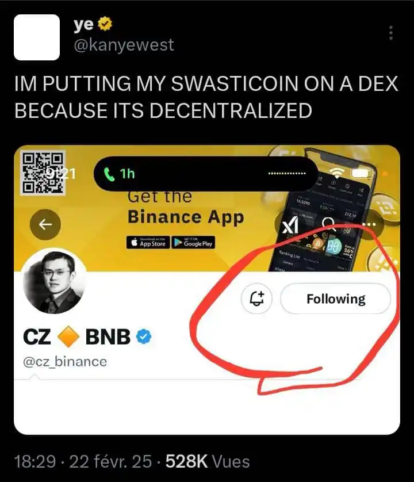
Task: Click the 528K Vues count
Action: click(x=208, y=462)
